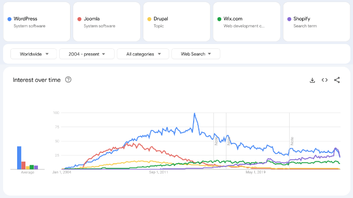
Task: Open the embed code icon
Action: click(x=324, y=80)
